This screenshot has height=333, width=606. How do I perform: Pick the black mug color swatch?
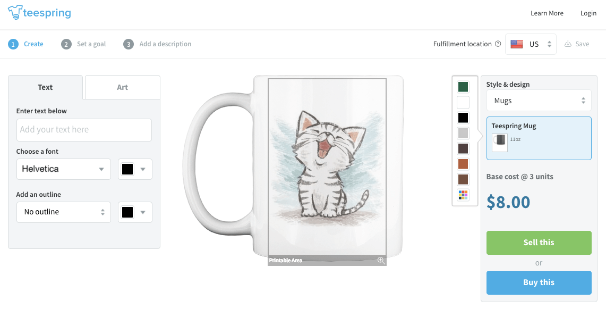463,118
